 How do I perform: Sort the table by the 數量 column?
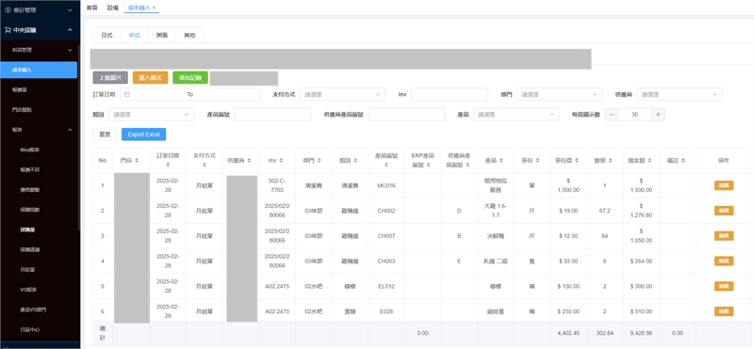pyautogui.click(x=611, y=160)
